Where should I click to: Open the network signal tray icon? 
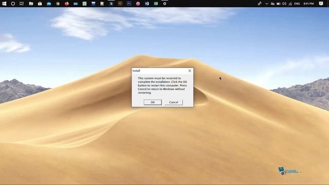(290, 4)
